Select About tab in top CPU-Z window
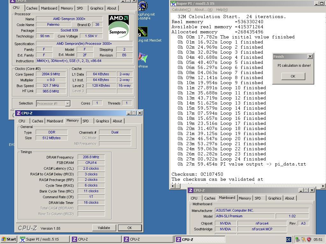The height and width of the screenshot is (244, 326). coord(112,8)
